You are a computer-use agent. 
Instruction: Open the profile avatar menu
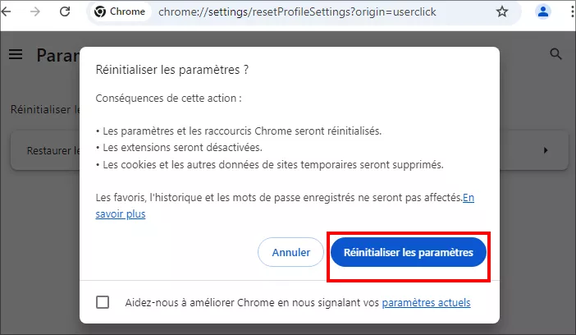click(x=543, y=11)
